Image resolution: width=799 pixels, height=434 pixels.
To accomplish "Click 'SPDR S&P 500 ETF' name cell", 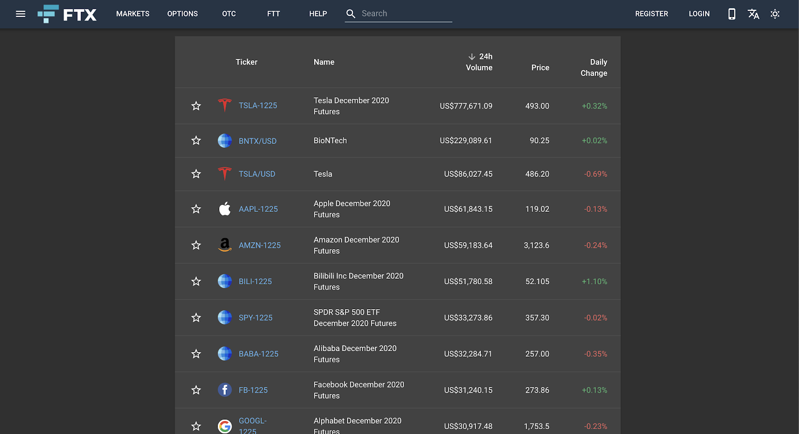I will [x=355, y=318].
